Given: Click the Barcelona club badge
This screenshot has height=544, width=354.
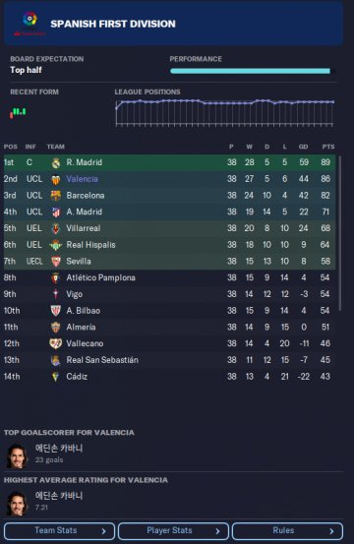Looking at the screenshot, I should [x=55, y=196].
